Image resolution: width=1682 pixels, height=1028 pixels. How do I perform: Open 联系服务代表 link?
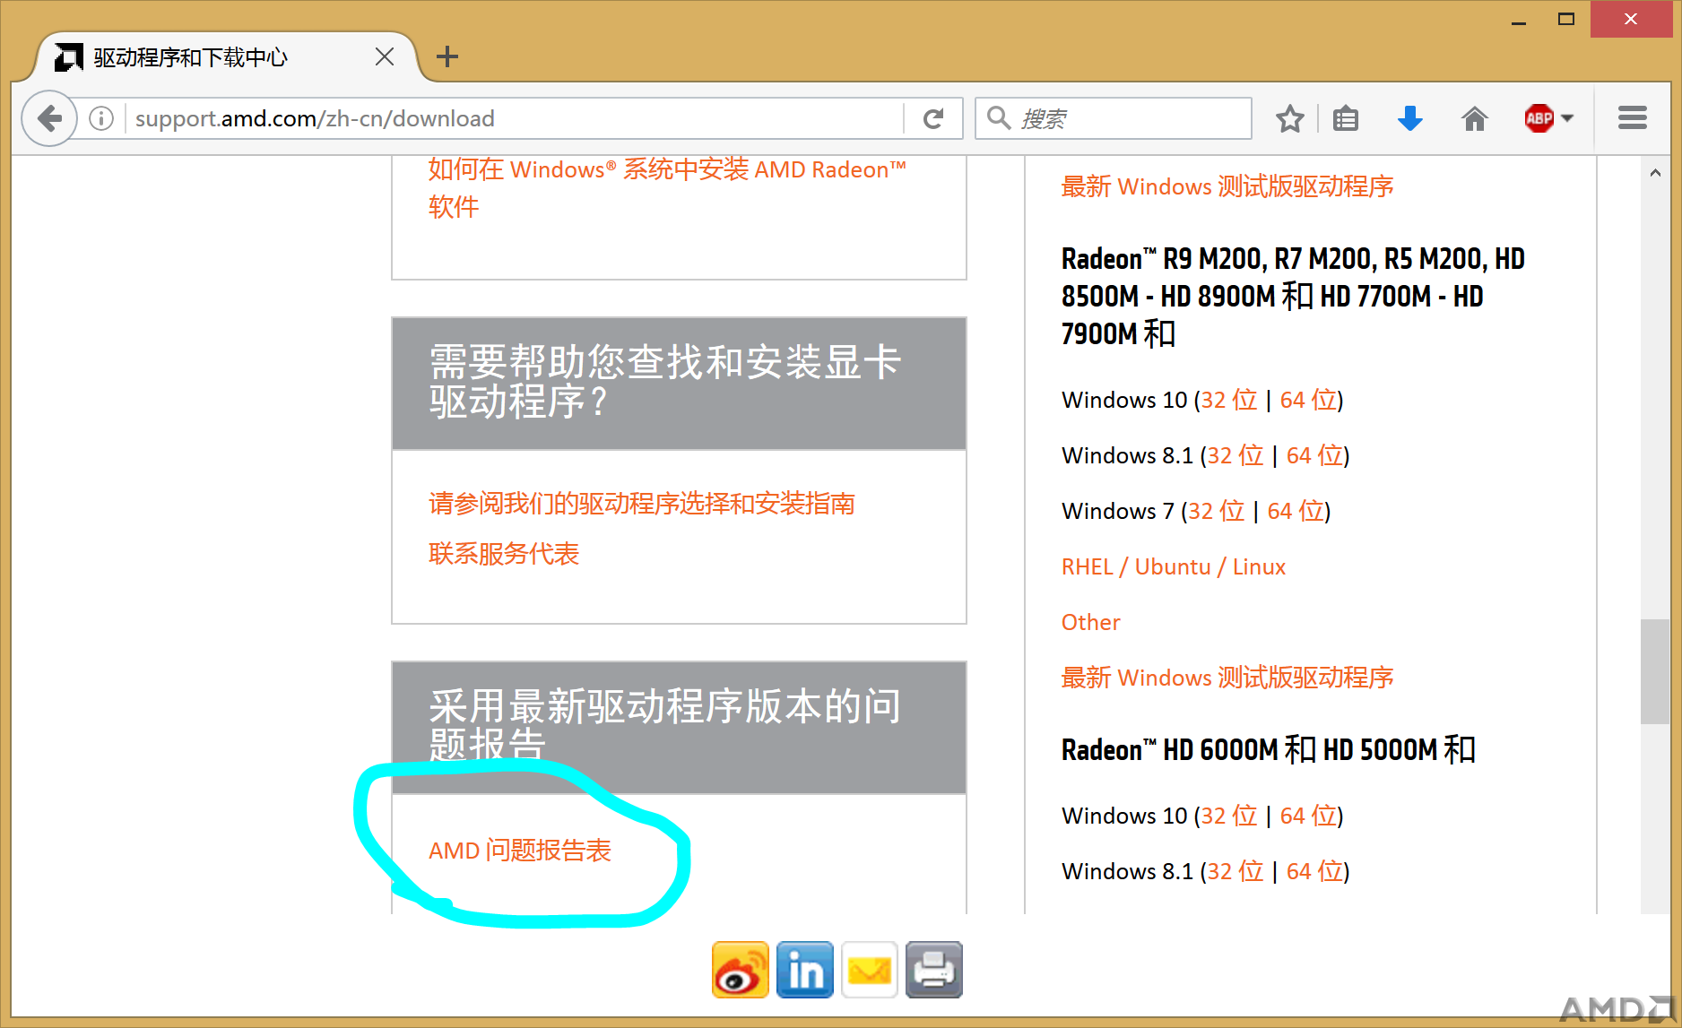[504, 554]
